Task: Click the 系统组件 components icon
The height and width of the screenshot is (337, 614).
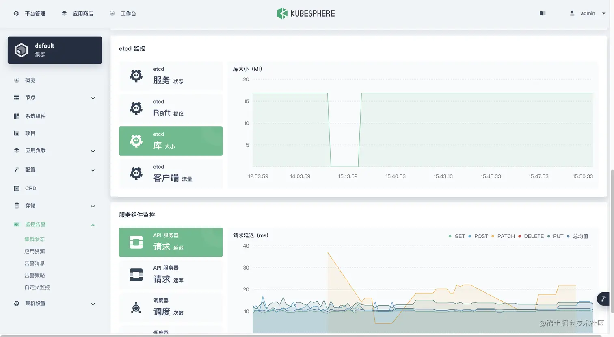Action: click(17, 116)
